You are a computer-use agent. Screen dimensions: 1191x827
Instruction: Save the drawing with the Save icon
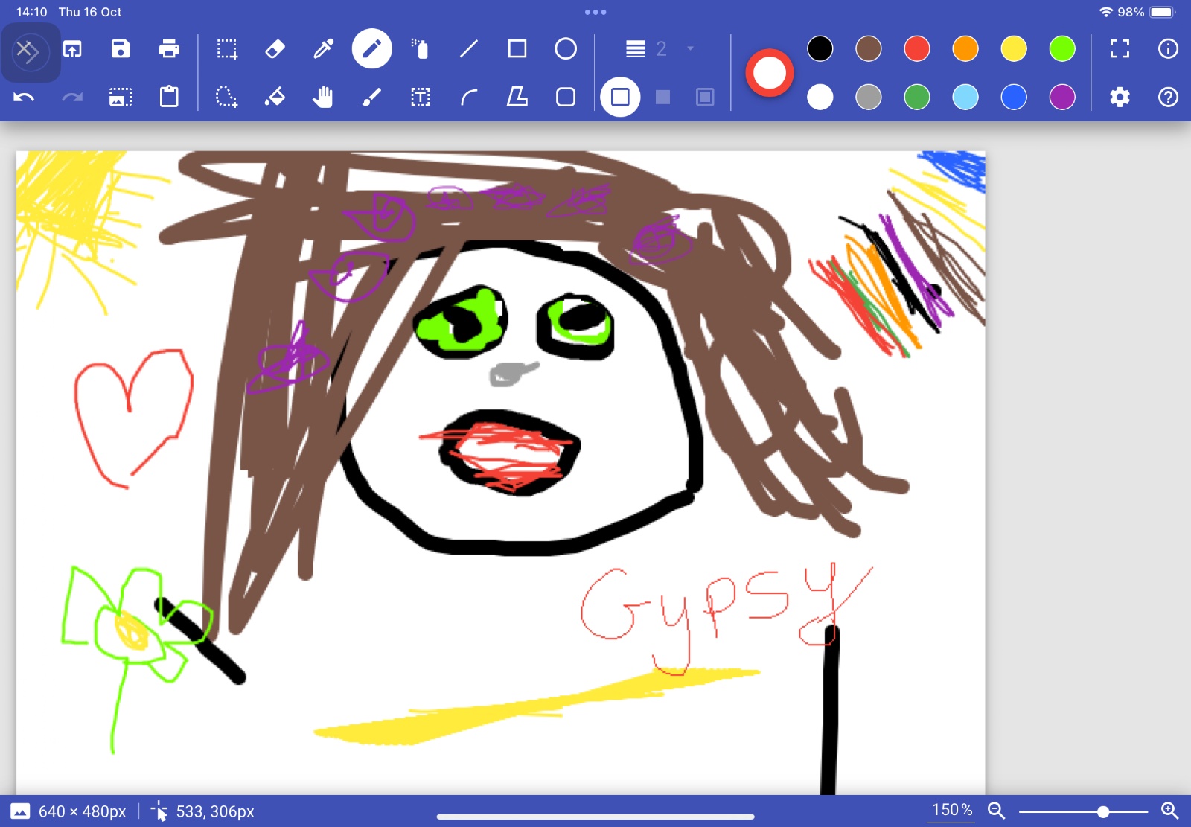[121, 49]
